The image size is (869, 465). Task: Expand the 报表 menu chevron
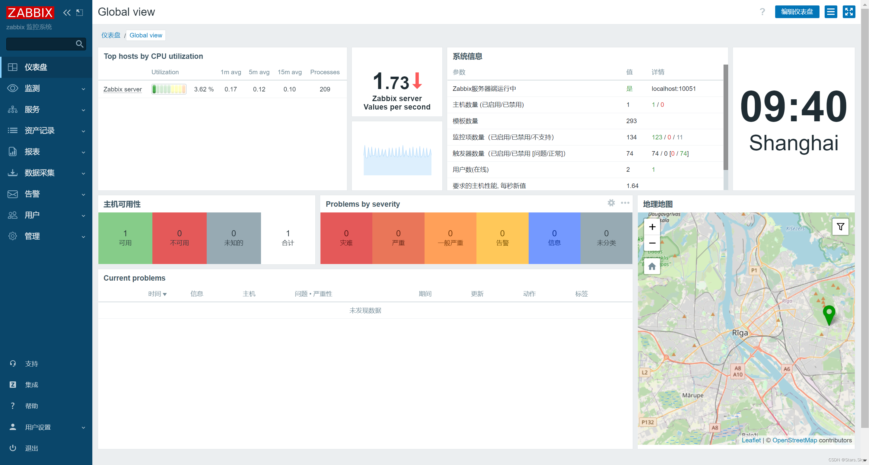click(83, 152)
